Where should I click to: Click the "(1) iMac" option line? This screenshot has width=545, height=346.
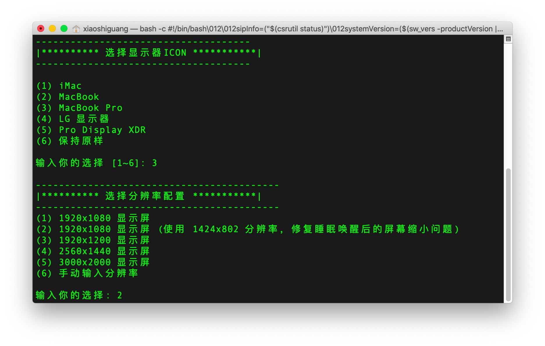[59, 86]
